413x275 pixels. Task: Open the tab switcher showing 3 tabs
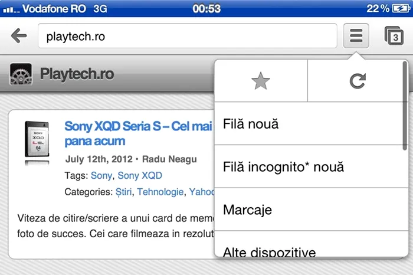coord(394,36)
